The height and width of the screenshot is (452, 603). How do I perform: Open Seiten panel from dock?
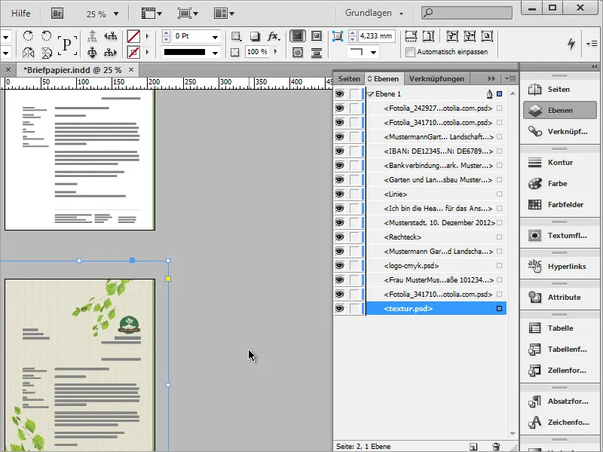559,89
